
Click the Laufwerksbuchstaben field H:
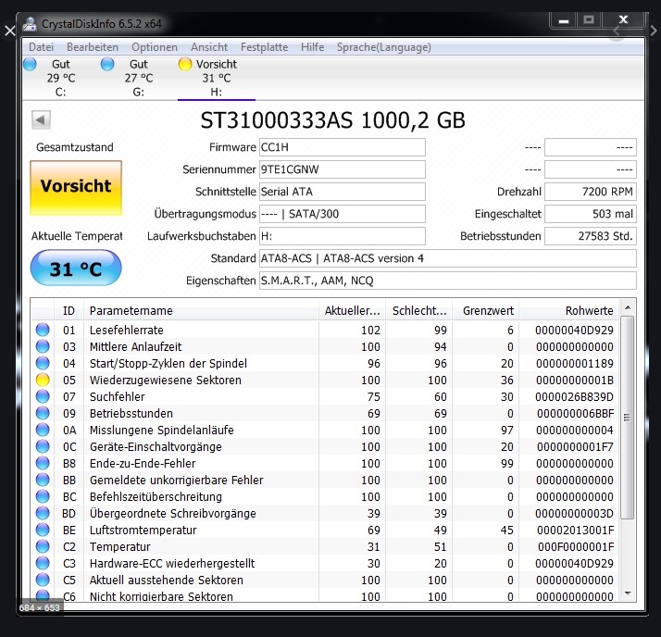[x=342, y=236]
